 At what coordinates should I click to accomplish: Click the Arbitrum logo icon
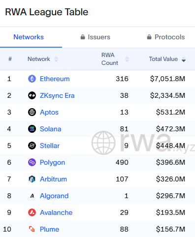[x=32, y=179]
